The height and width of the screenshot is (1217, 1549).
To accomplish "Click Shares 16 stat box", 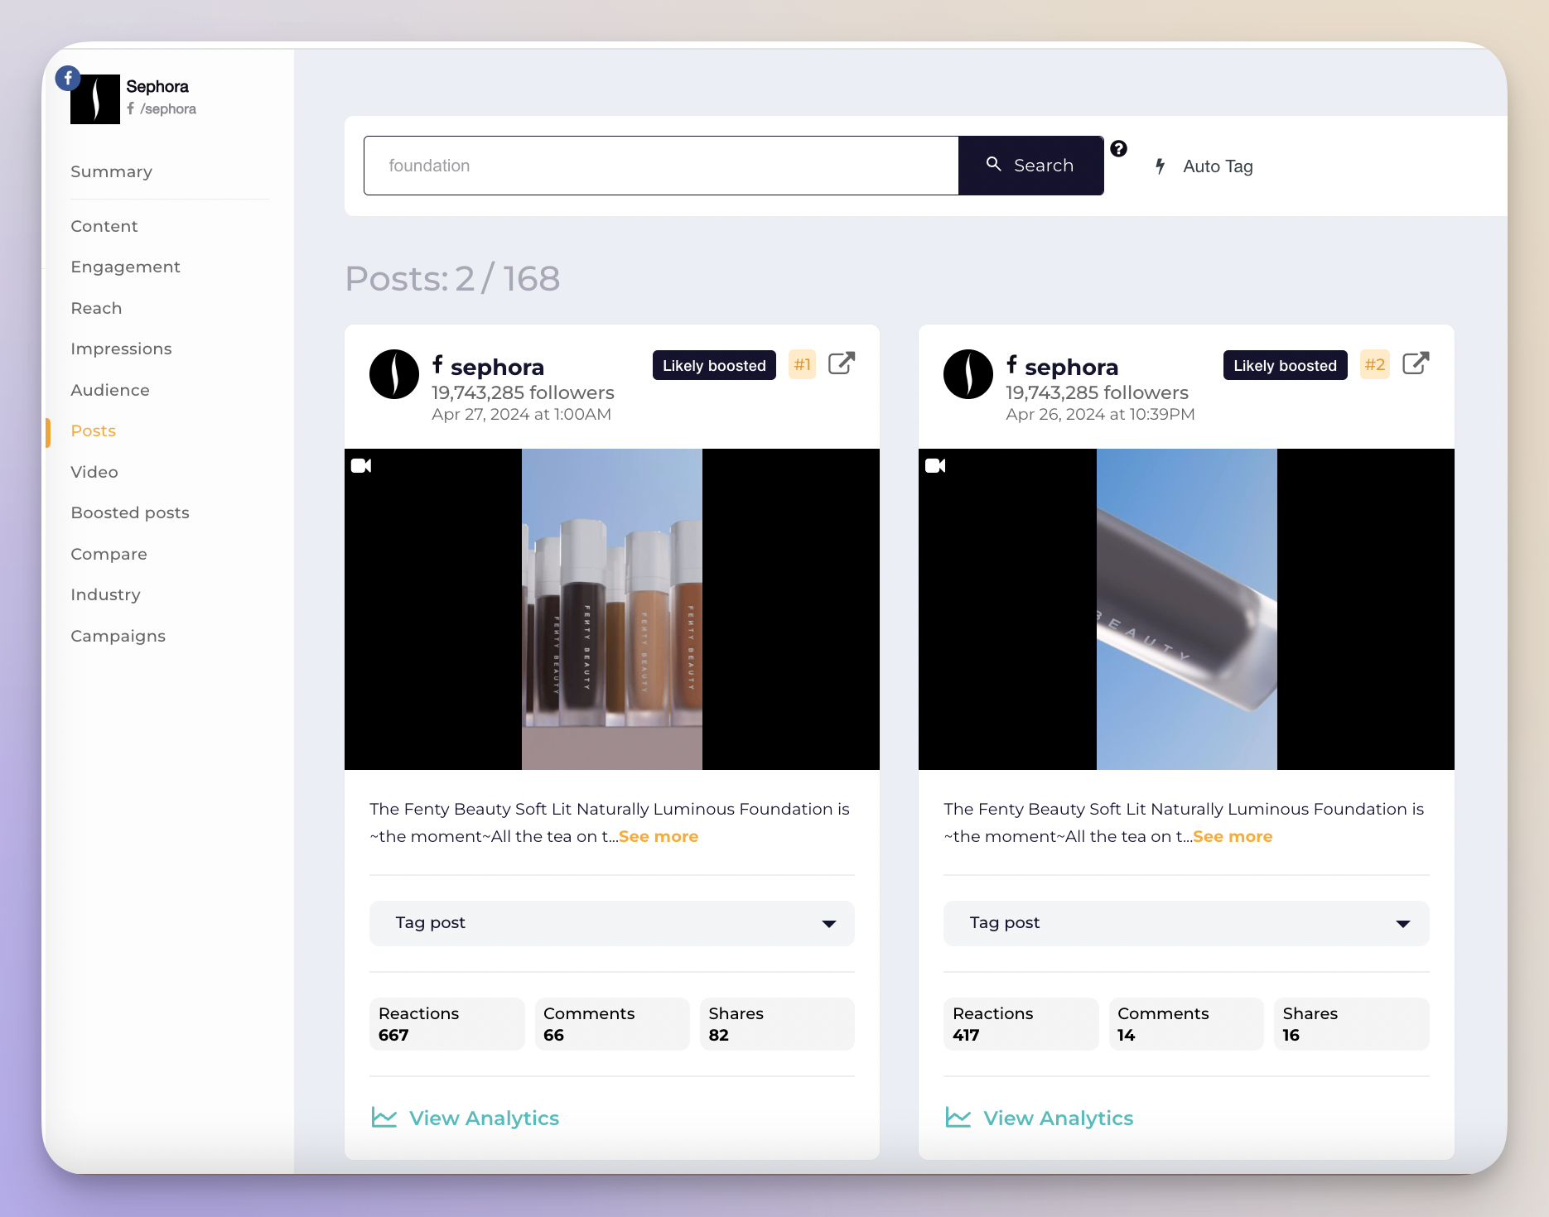I will click(1352, 1024).
